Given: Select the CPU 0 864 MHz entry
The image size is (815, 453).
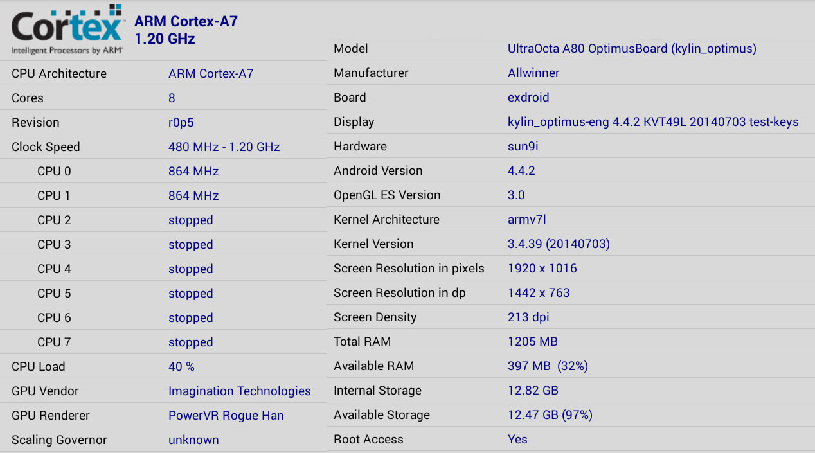Looking at the screenshot, I should point(163,171).
